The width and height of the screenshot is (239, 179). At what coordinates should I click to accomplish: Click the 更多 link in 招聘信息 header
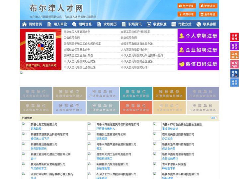click(x=214, y=118)
